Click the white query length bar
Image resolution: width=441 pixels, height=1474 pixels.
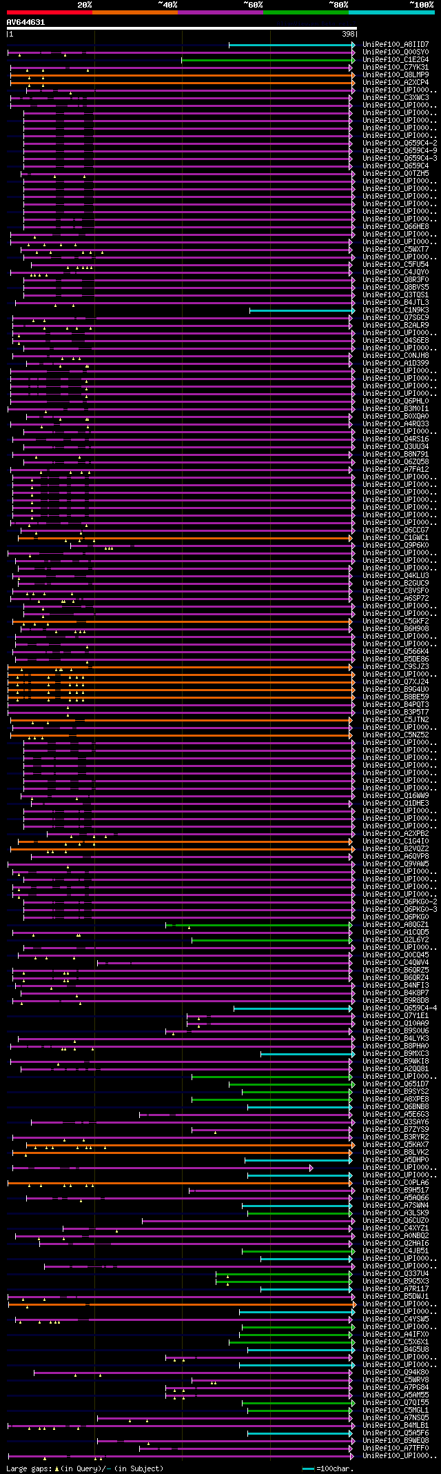pos(182,28)
